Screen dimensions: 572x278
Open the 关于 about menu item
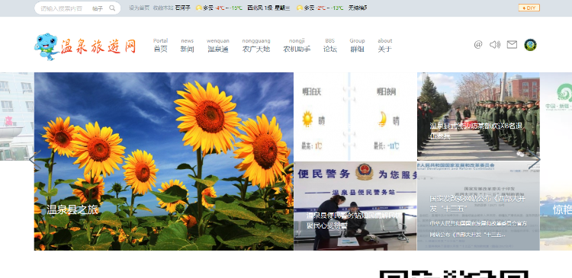(385, 45)
